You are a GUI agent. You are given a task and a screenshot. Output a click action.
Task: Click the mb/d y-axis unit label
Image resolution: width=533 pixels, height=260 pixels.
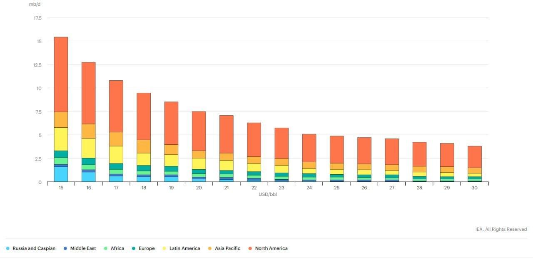tap(35, 4)
